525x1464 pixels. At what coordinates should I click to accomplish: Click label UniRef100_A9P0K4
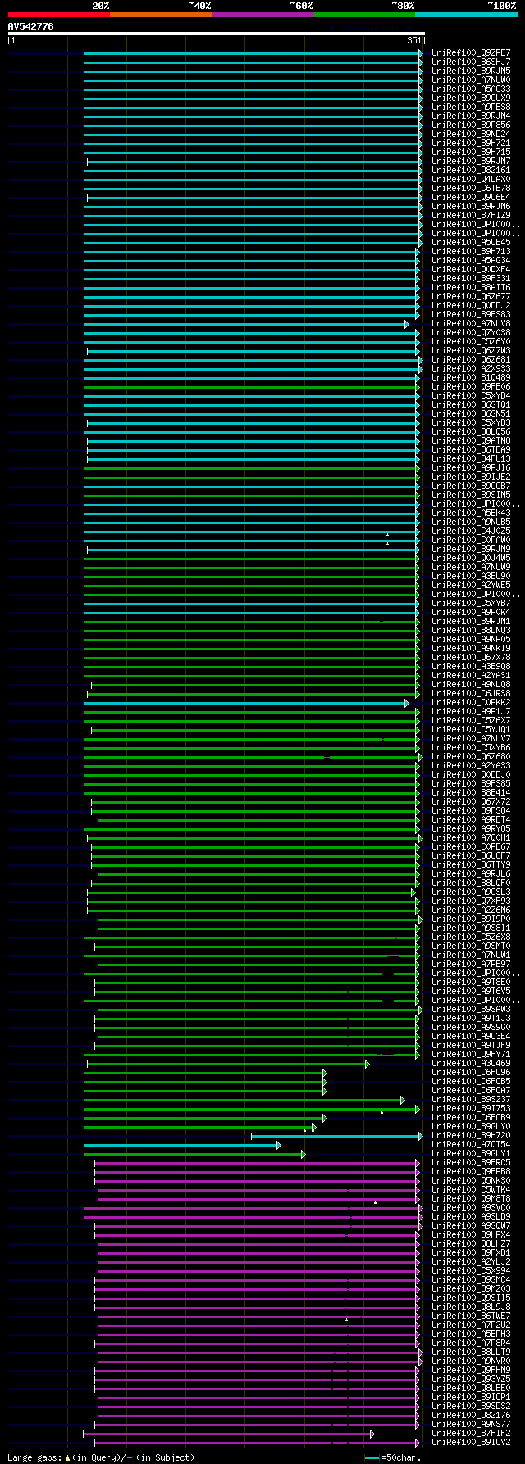click(471, 612)
